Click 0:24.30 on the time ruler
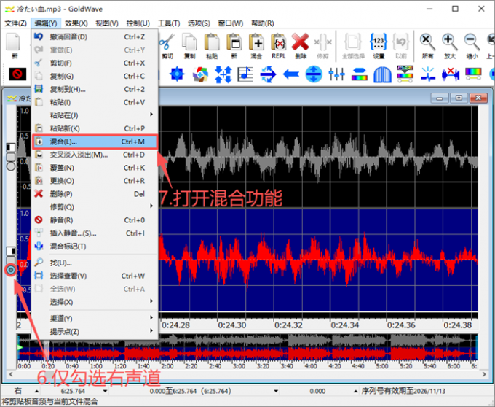Image resolution: width=495 pixels, height=407 pixels. (x=231, y=325)
